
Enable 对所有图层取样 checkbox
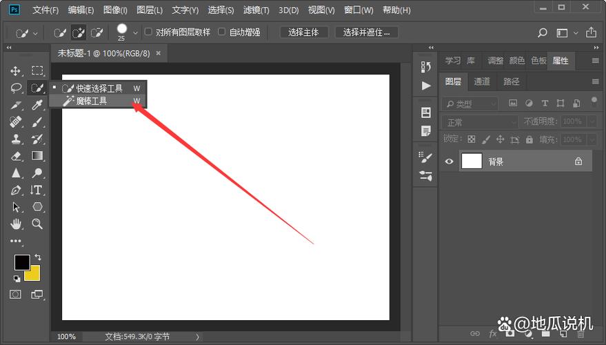pos(148,32)
